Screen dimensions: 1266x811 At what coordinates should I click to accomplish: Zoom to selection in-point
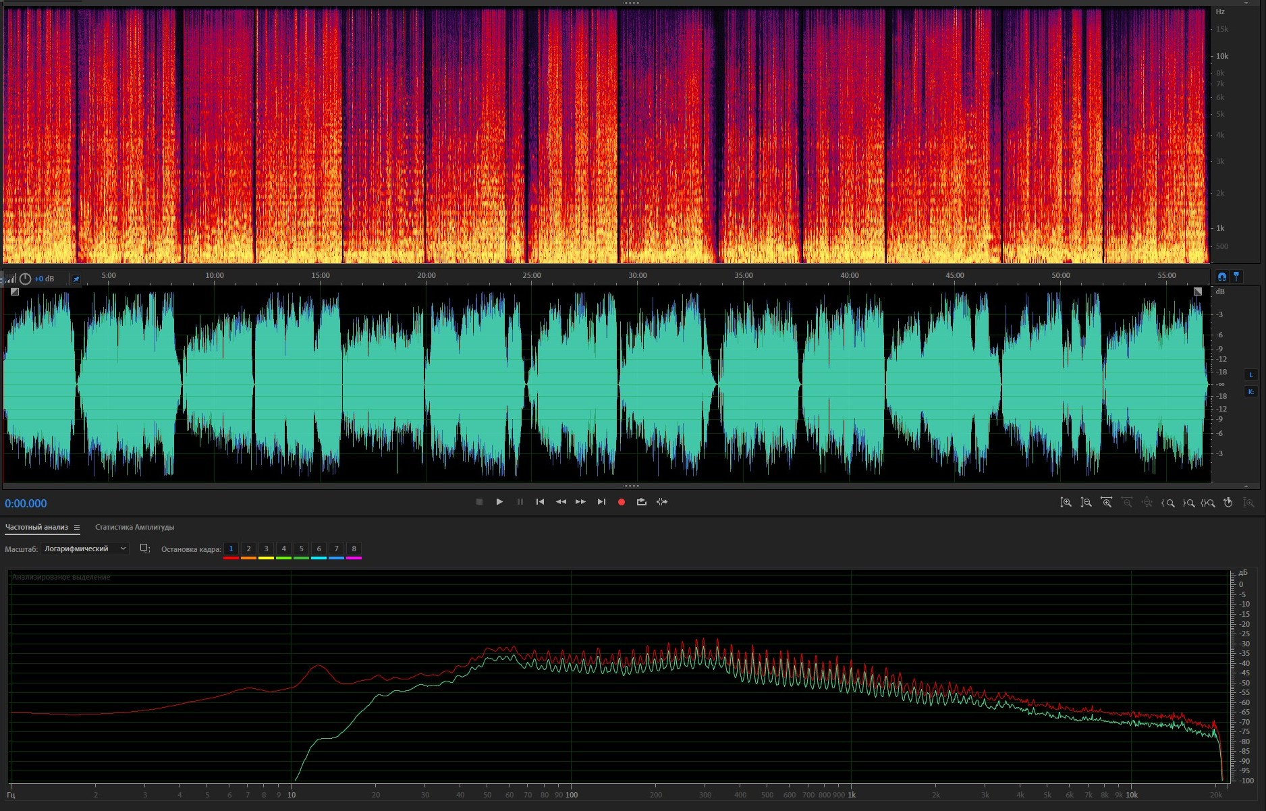(x=1168, y=503)
